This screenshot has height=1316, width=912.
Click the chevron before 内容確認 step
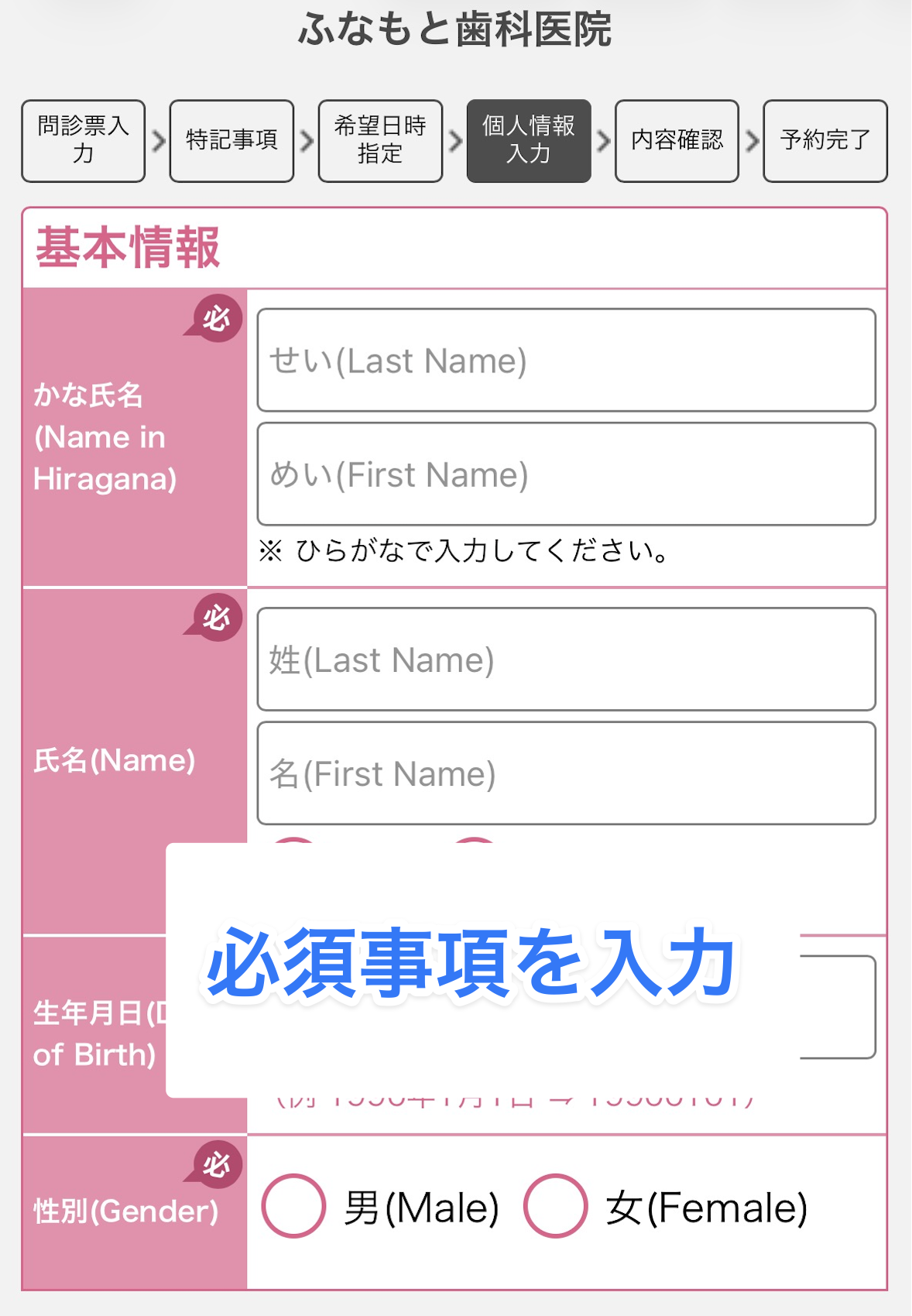click(604, 141)
